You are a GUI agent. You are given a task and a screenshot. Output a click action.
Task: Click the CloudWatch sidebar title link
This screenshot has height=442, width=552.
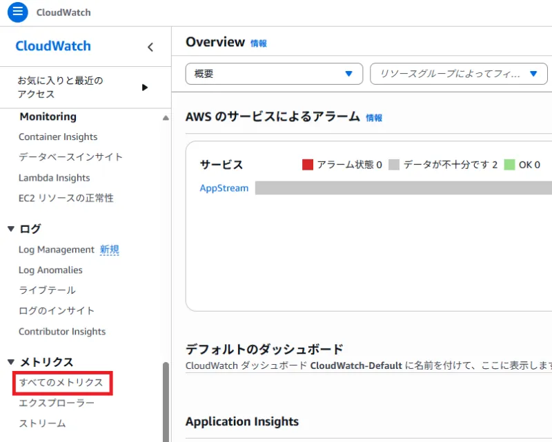(53, 46)
